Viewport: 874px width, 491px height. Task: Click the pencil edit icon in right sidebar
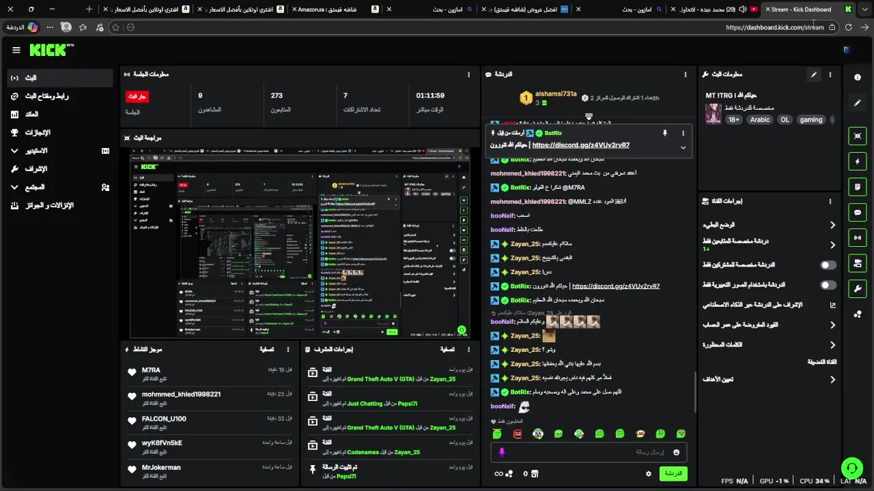point(858,104)
